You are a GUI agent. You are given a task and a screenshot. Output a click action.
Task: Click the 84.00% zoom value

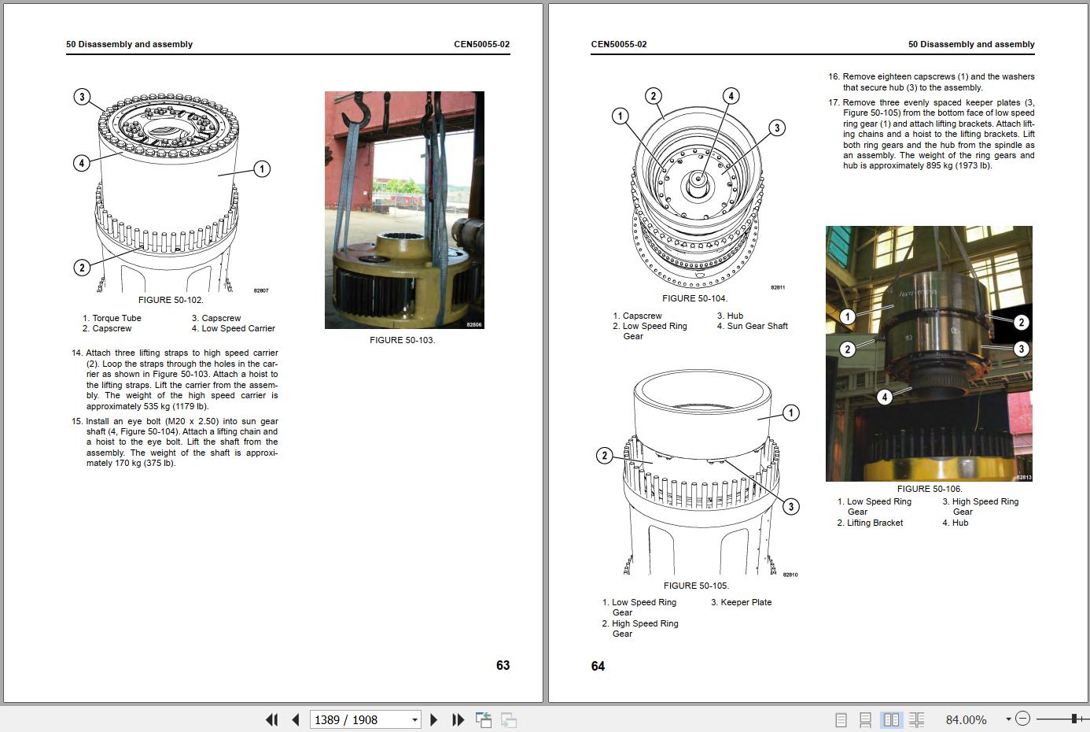point(966,719)
